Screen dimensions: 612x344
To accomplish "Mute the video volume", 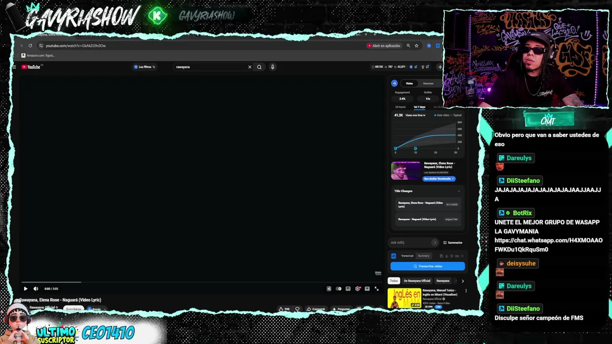I will pos(36,289).
